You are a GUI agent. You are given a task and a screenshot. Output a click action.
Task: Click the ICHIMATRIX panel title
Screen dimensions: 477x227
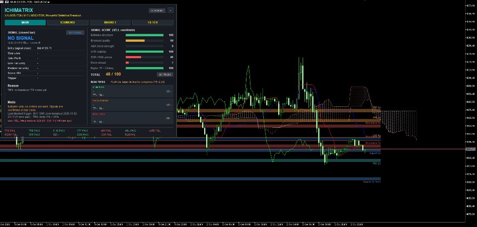pos(19,10)
